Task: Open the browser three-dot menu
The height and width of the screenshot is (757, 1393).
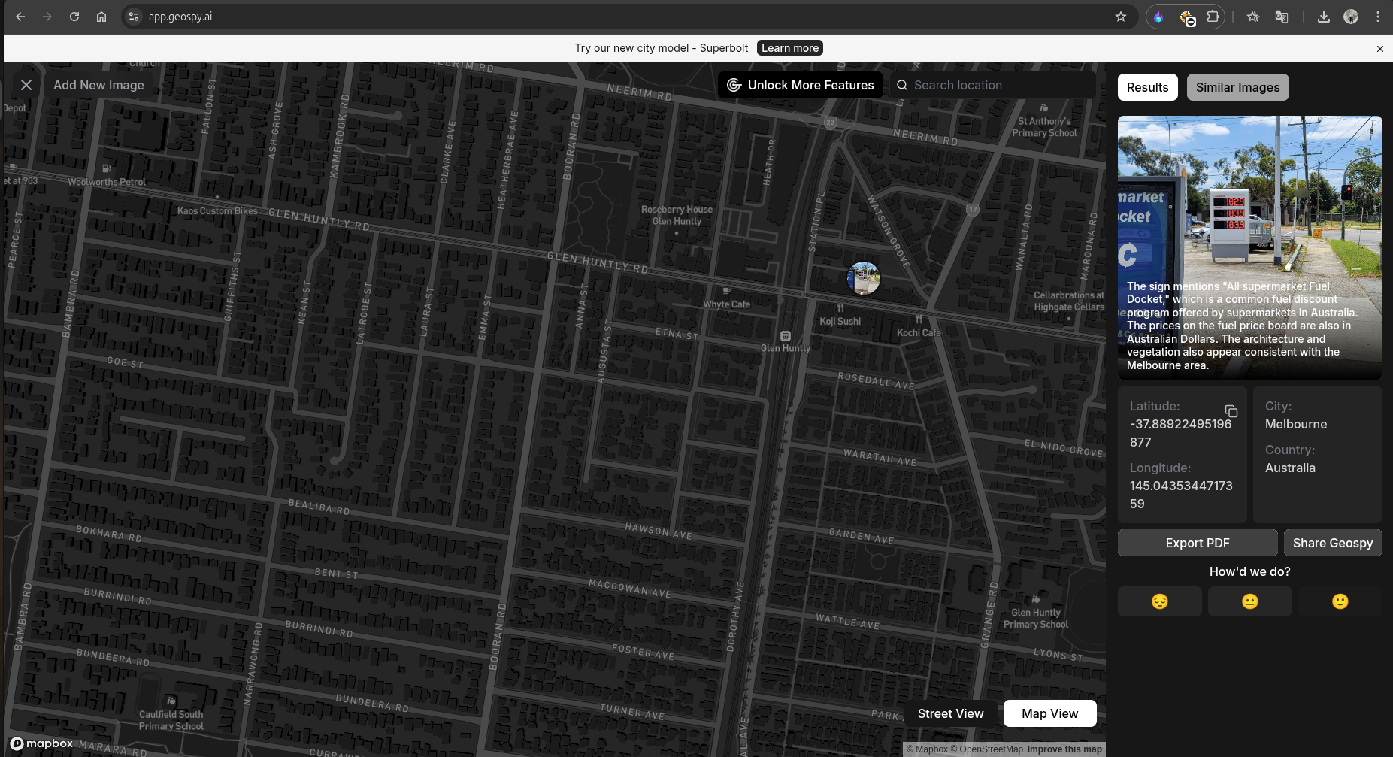Action: click(x=1378, y=17)
